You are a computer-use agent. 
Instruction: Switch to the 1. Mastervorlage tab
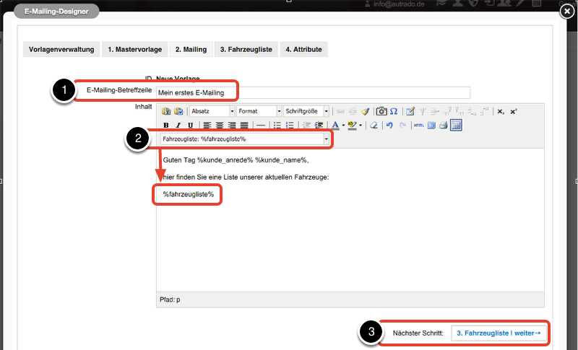coord(135,49)
